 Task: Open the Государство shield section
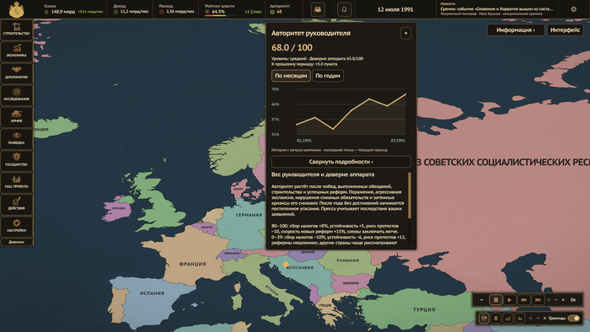pyautogui.click(x=16, y=160)
